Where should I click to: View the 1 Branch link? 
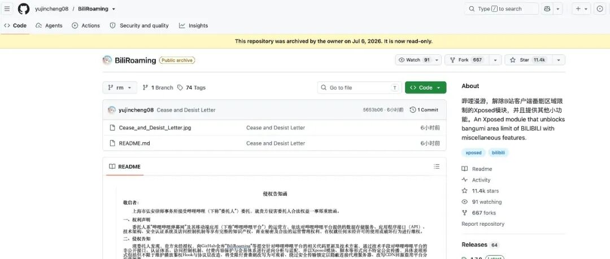click(x=158, y=87)
